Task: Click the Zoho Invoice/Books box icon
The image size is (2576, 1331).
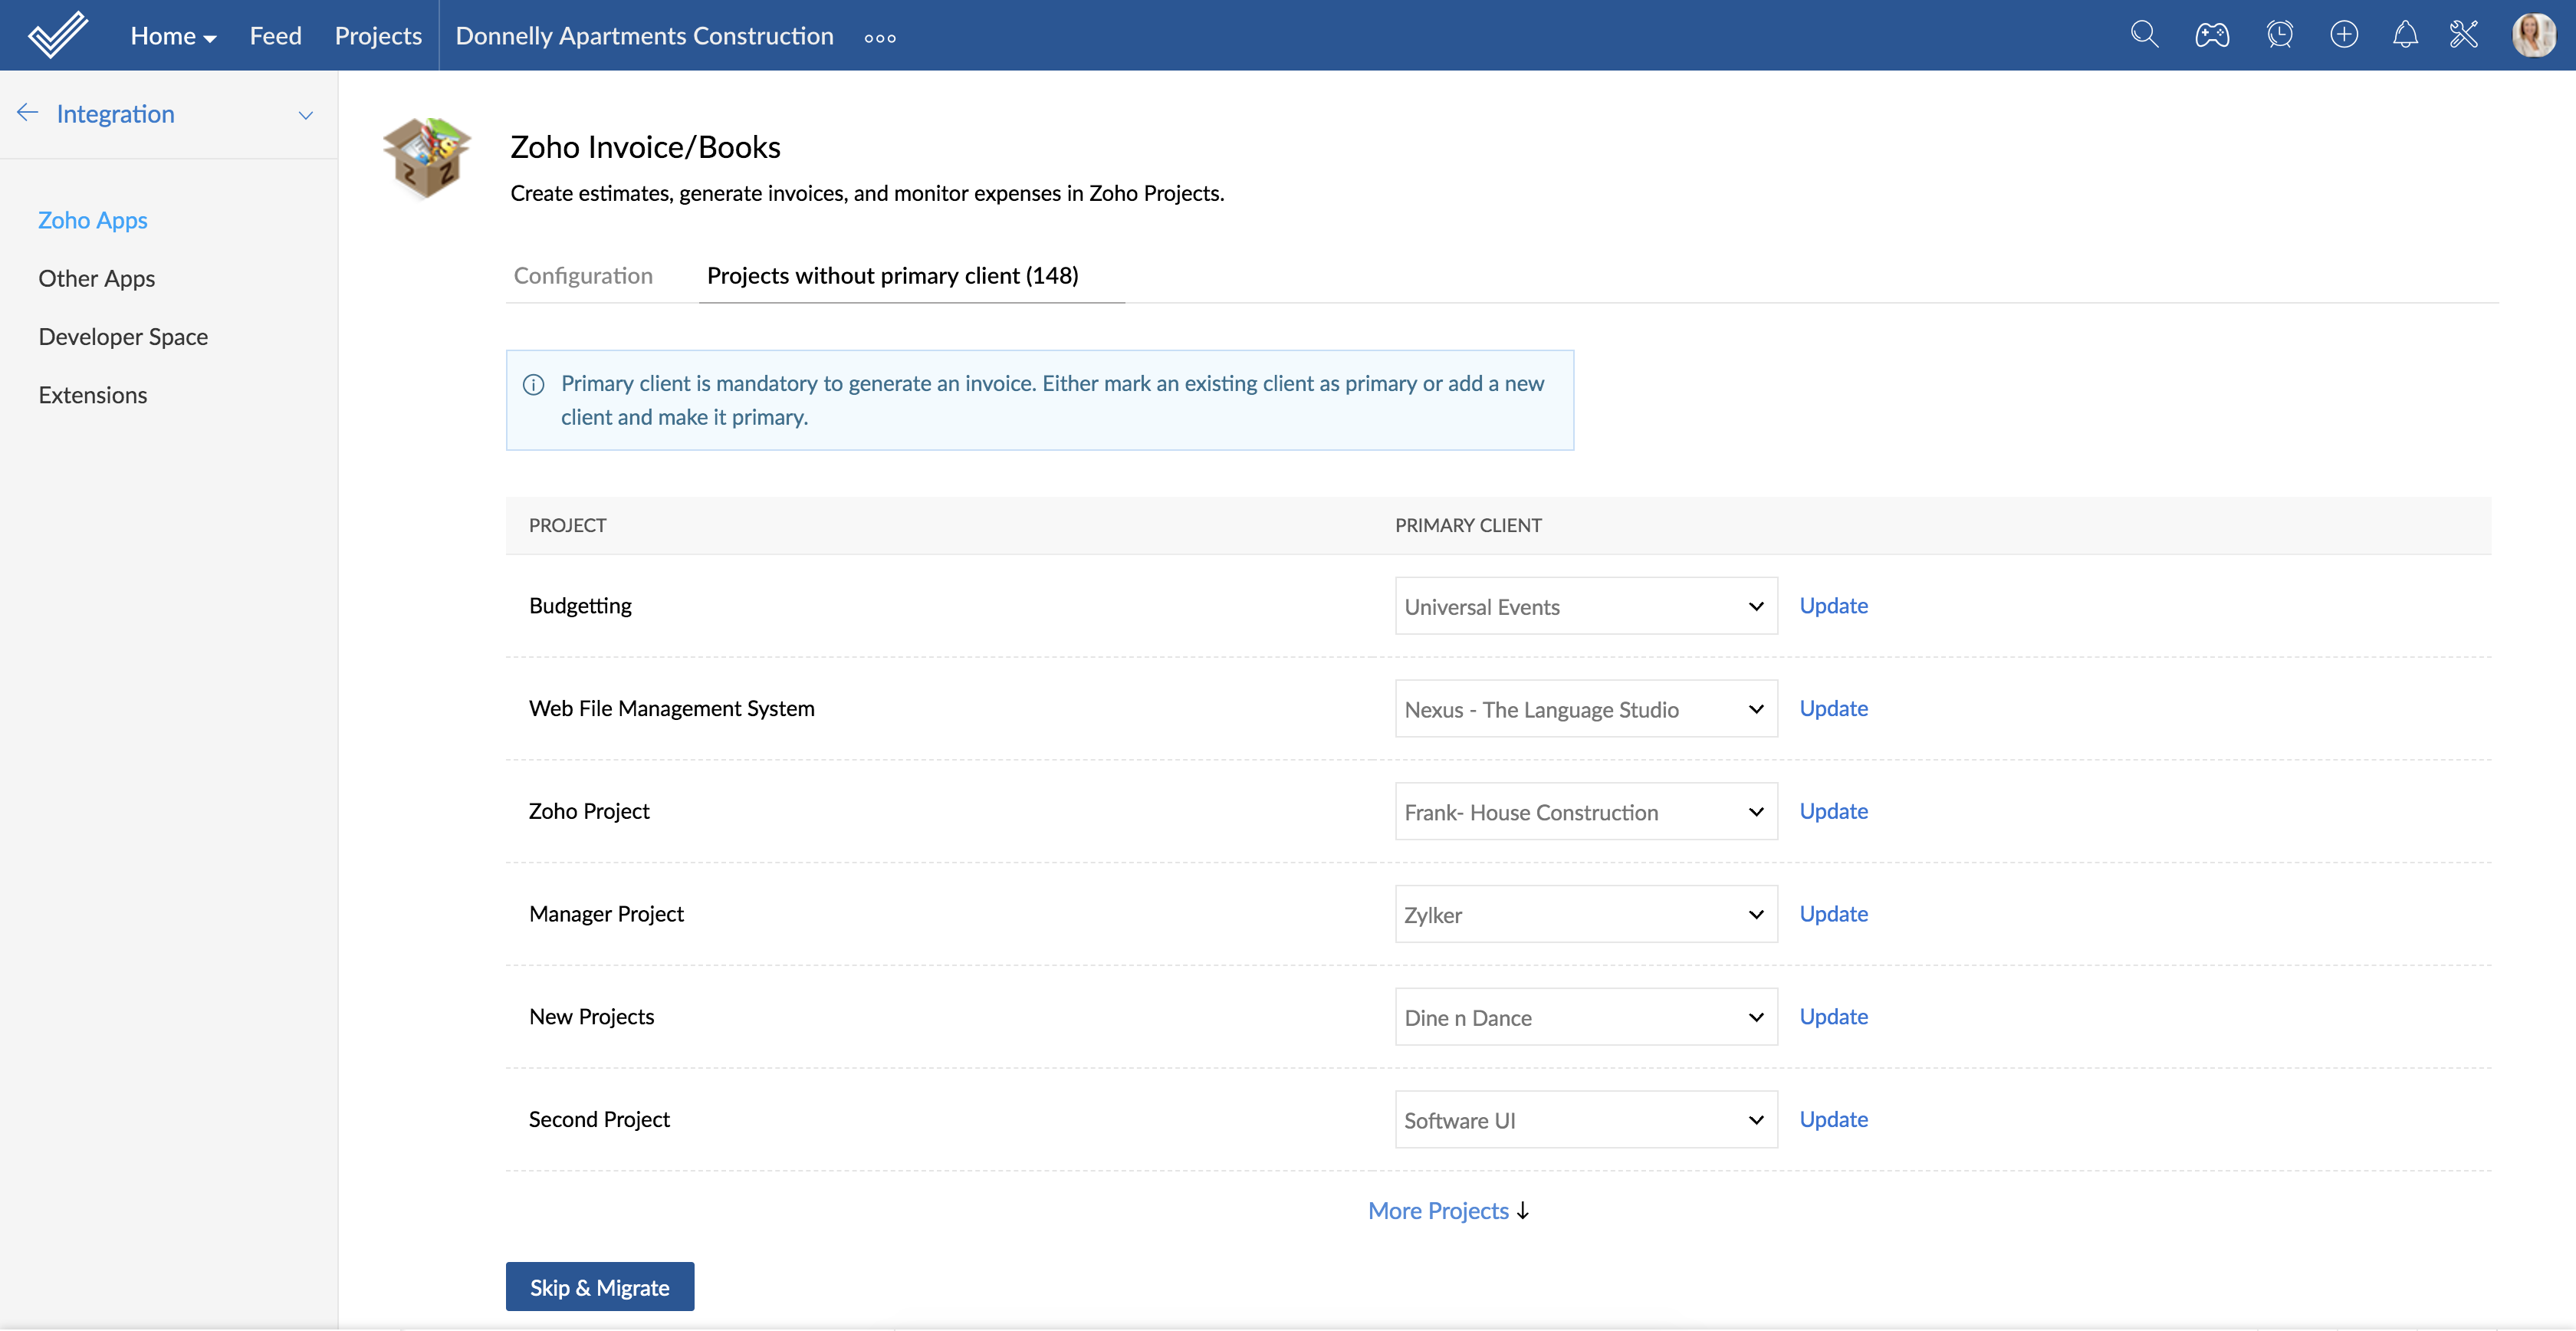Action: tap(427, 158)
